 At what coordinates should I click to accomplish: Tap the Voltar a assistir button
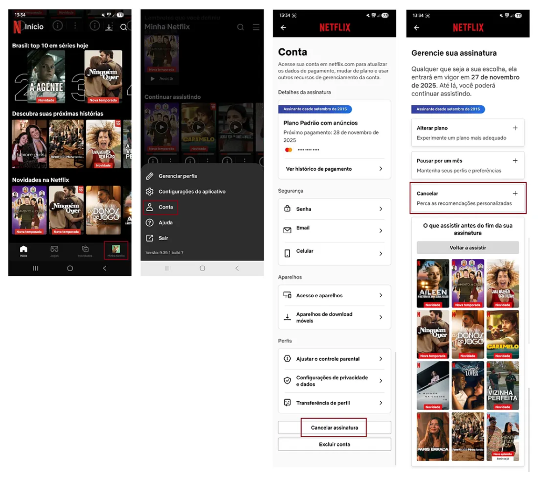click(x=468, y=247)
